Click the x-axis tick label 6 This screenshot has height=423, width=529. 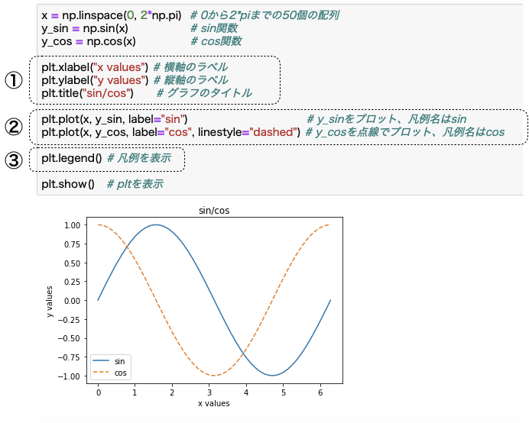pos(320,392)
